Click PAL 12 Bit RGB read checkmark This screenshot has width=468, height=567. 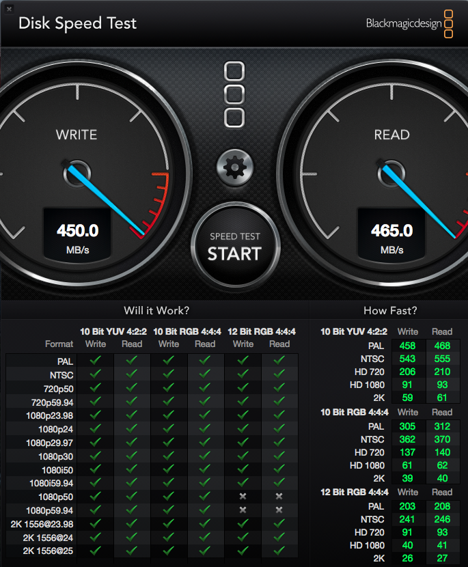point(279,360)
